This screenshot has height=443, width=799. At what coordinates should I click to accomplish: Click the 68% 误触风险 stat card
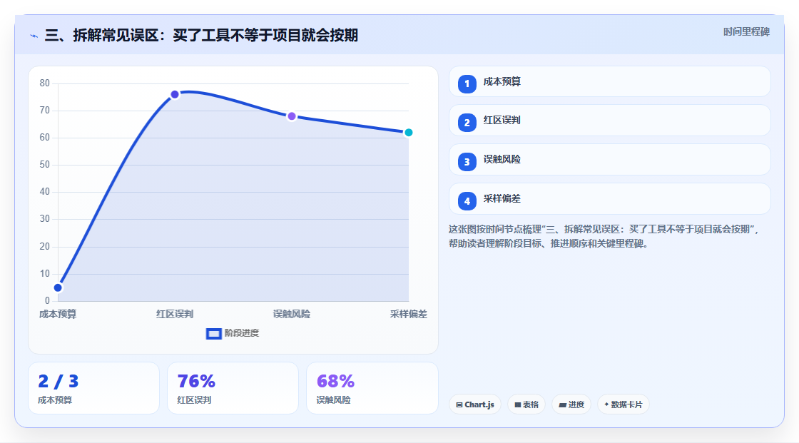372,388
